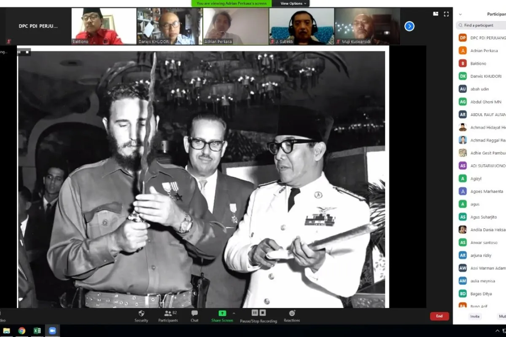Open Excel from the Windows taskbar
This screenshot has width=506, height=337.
tap(37, 331)
